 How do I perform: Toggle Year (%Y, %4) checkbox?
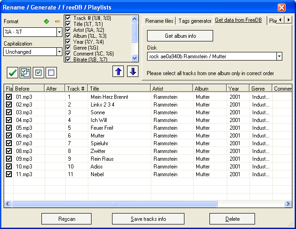pos(68,41)
